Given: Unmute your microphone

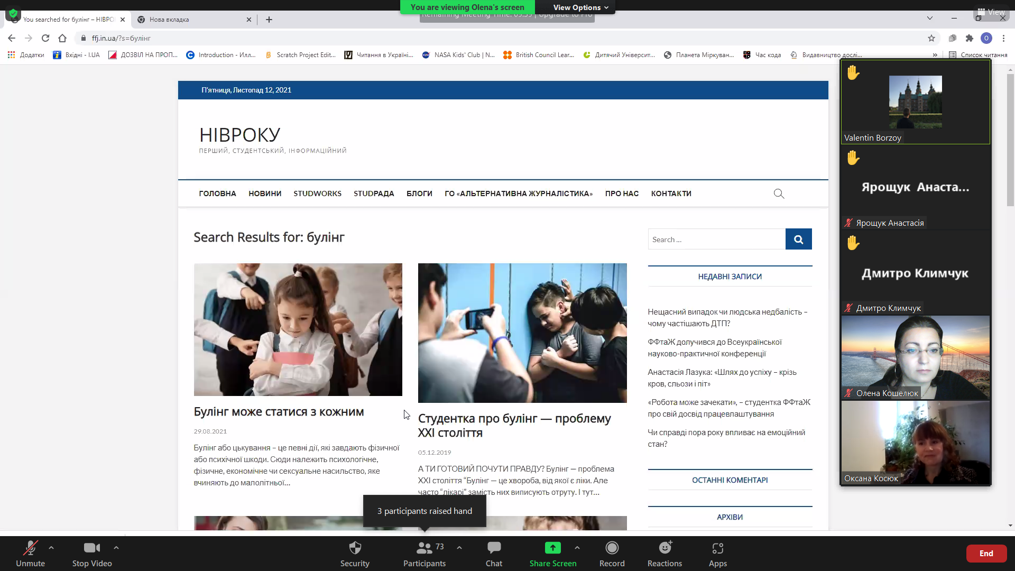Looking at the screenshot, I should 30,552.
